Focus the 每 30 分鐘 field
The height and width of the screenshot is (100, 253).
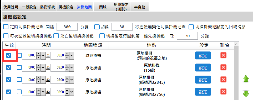(x=187, y=36)
